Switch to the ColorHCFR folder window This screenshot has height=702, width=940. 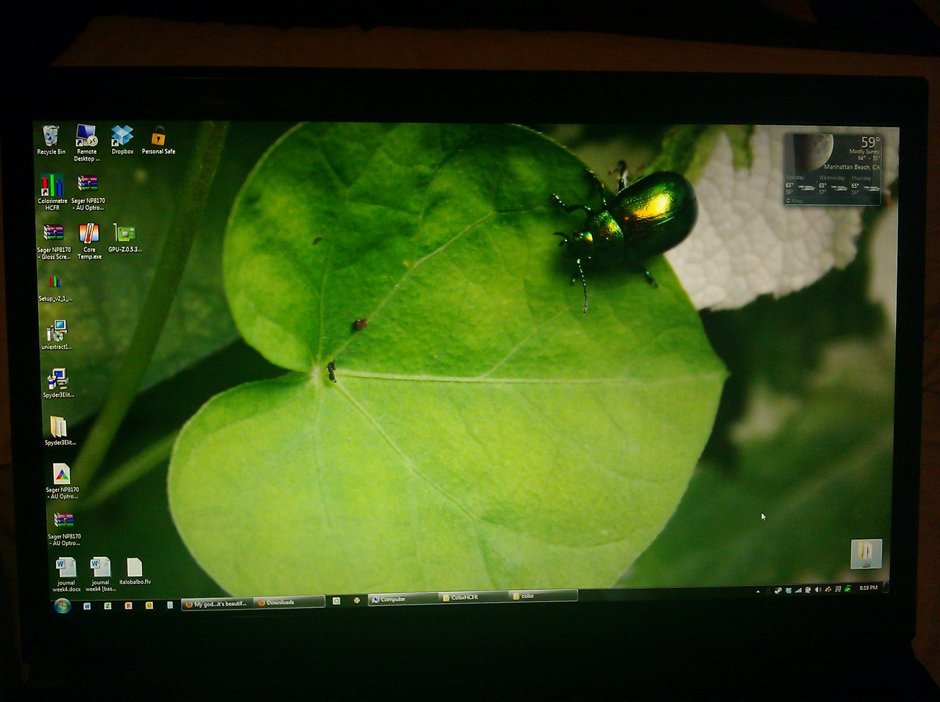473,597
